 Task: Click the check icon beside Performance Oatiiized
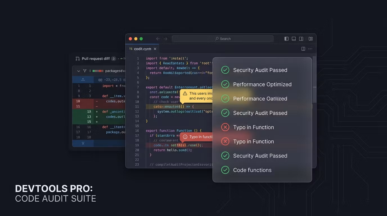[x=225, y=98]
